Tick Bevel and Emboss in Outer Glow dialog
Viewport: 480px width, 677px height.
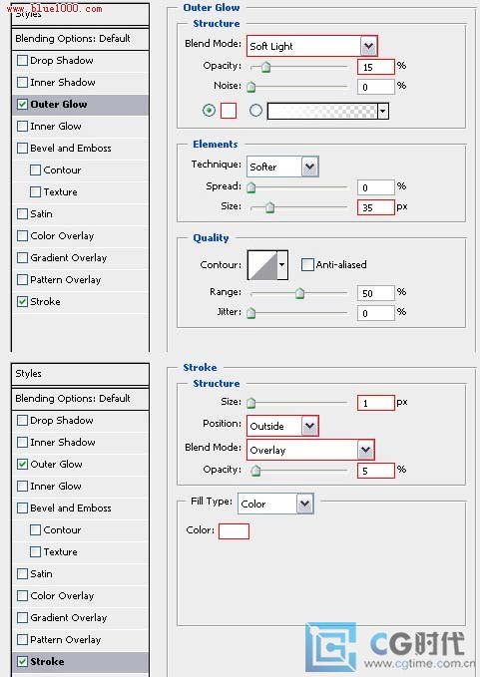click(22, 149)
